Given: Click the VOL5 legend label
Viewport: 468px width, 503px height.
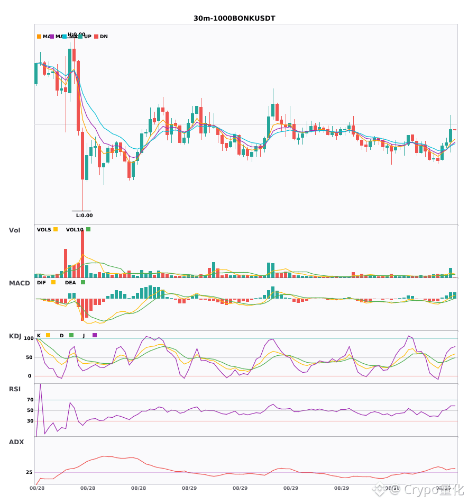Looking at the screenshot, I should coord(44,230).
